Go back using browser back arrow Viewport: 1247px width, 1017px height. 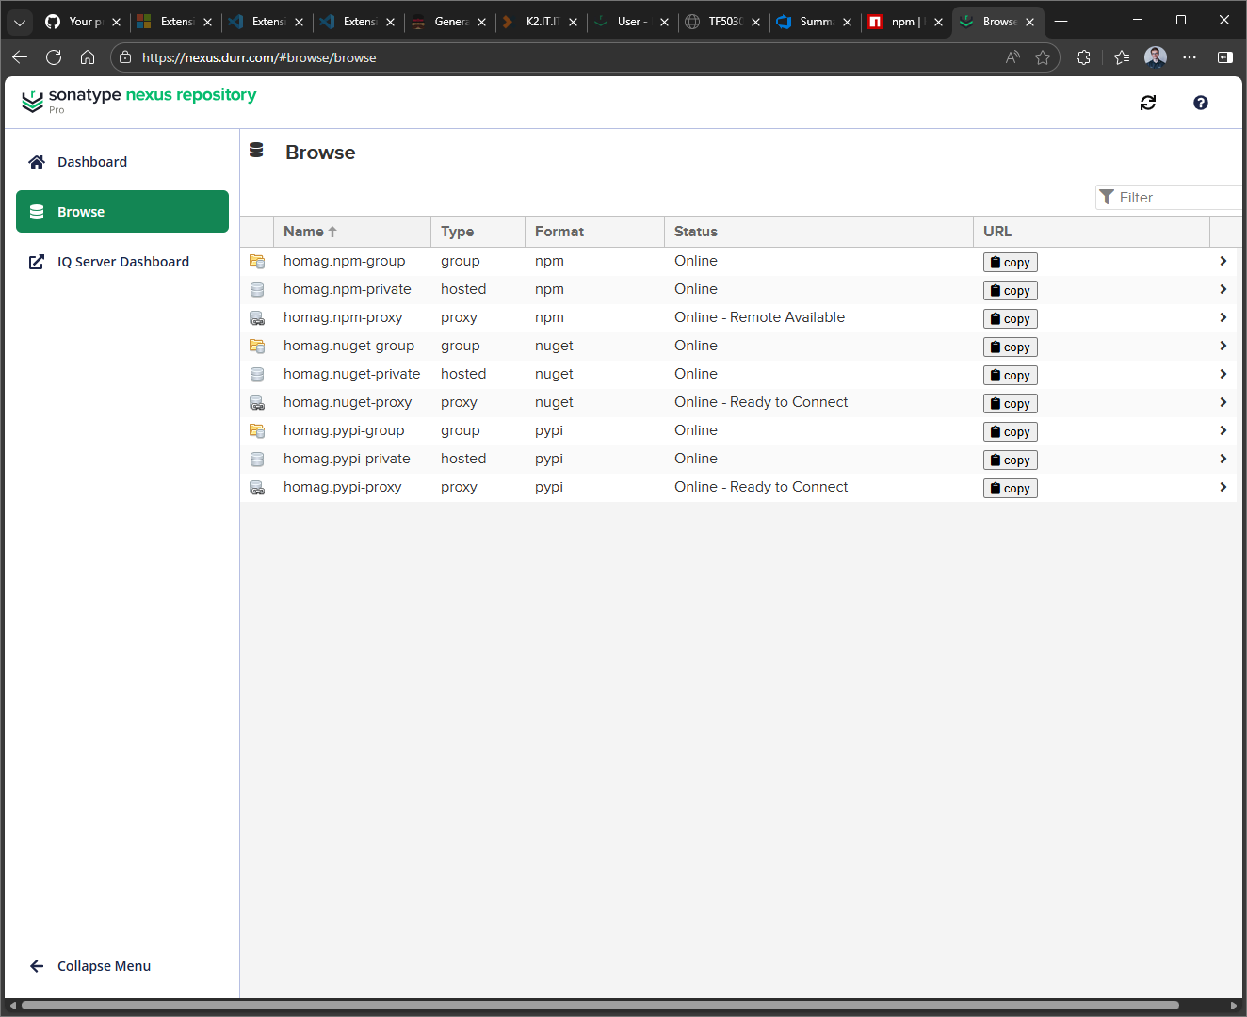(x=20, y=57)
